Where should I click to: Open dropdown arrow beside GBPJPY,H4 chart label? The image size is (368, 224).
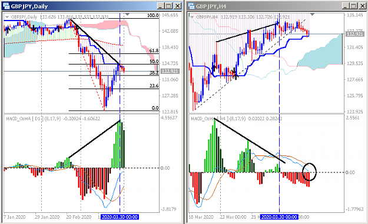pyautogui.click(x=192, y=17)
